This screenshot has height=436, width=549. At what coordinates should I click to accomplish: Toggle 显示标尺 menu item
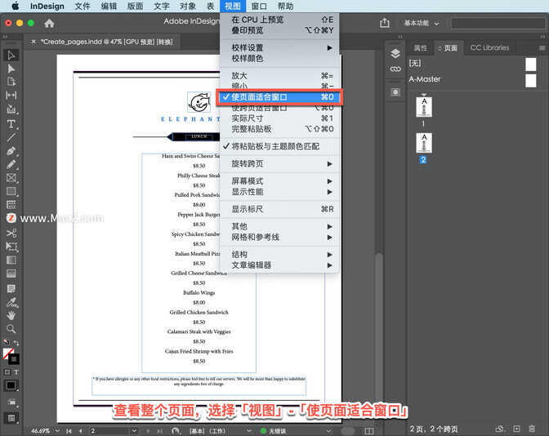[279, 209]
